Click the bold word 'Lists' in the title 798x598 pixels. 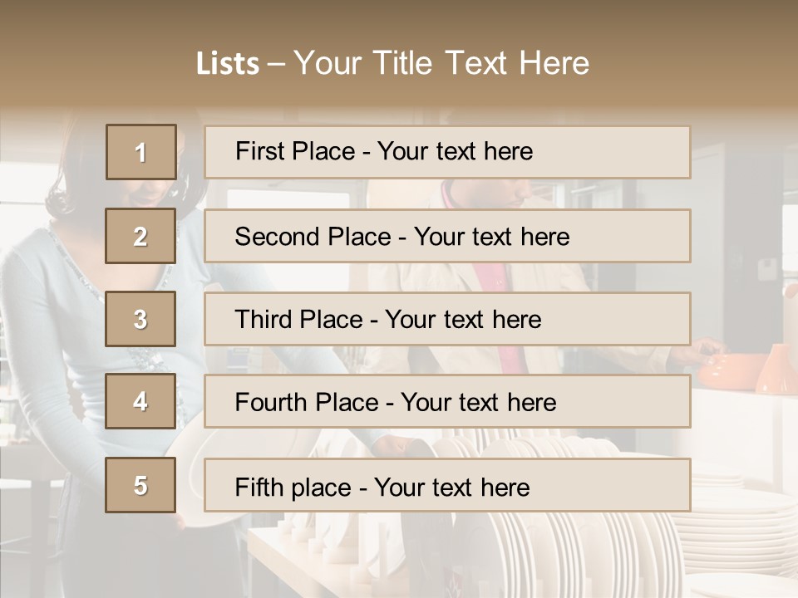[228, 63]
